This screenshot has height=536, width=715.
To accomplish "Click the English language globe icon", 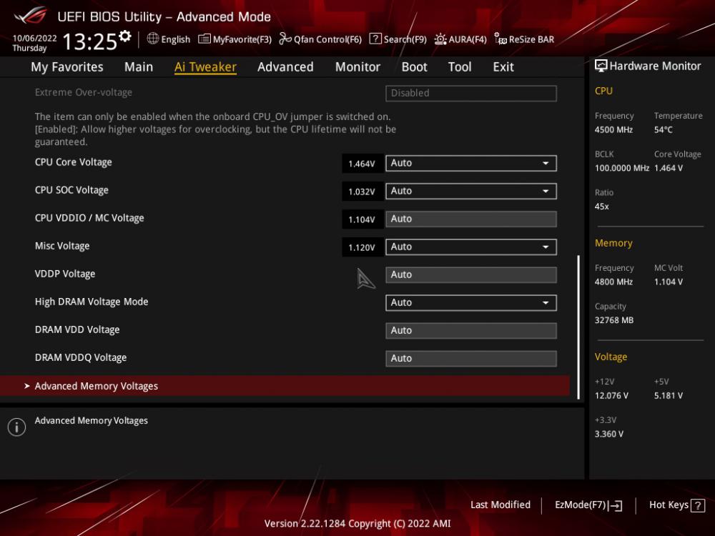I will 153,39.
